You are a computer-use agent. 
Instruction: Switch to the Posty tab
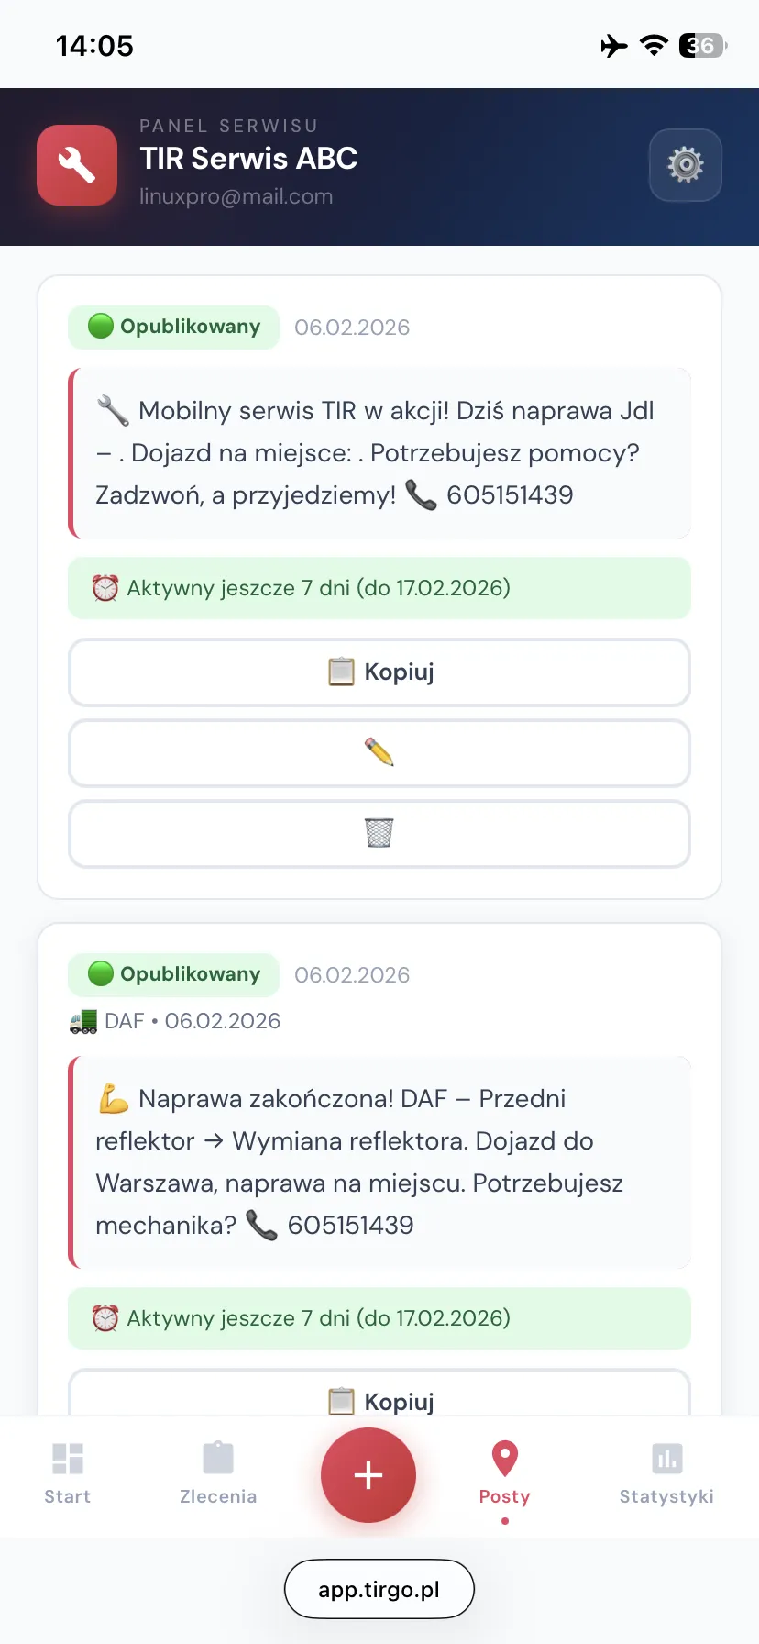click(505, 1473)
